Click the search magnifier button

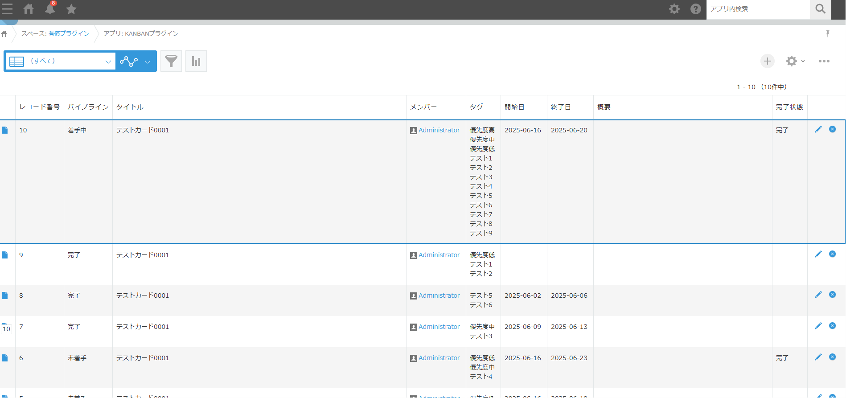tap(821, 9)
